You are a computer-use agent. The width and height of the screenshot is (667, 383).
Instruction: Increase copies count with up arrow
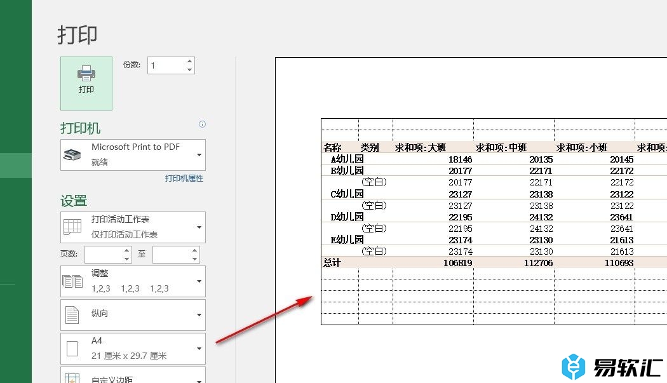coord(190,61)
